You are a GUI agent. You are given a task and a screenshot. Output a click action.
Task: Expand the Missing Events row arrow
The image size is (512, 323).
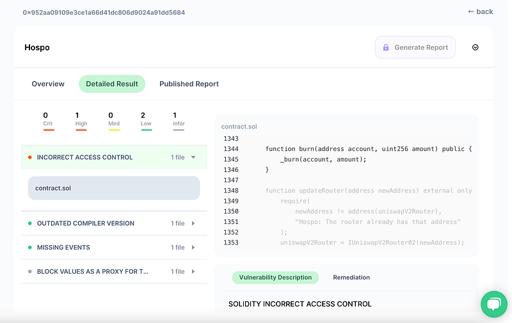pos(193,248)
